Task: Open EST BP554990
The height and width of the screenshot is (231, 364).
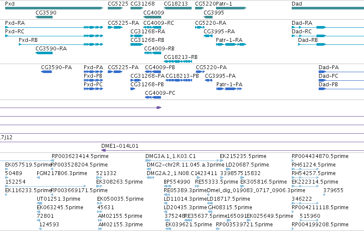Action: tap(177, 182)
